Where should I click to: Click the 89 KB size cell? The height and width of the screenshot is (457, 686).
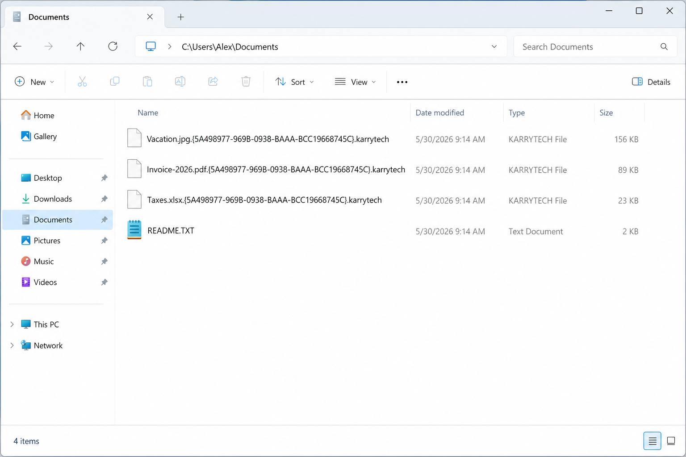tap(628, 170)
